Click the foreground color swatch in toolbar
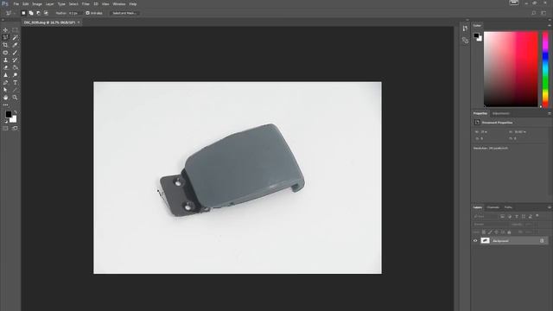Viewport: 553px width, 311px height. pyautogui.click(x=8, y=114)
